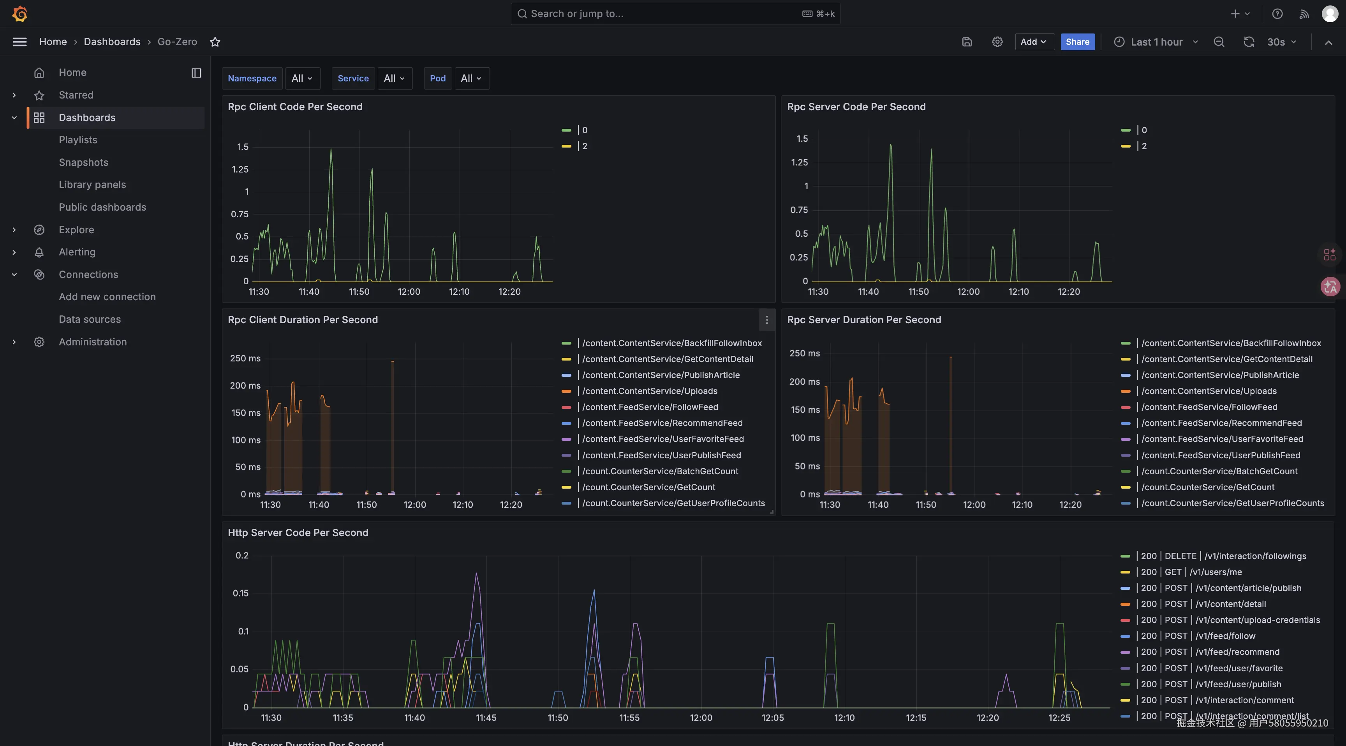The image size is (1346, 746).
Task: Select Data sources in the sidebar
Action: (x=89, y=319)
